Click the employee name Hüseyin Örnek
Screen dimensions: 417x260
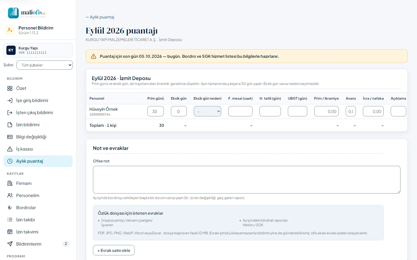coord(104,109)
